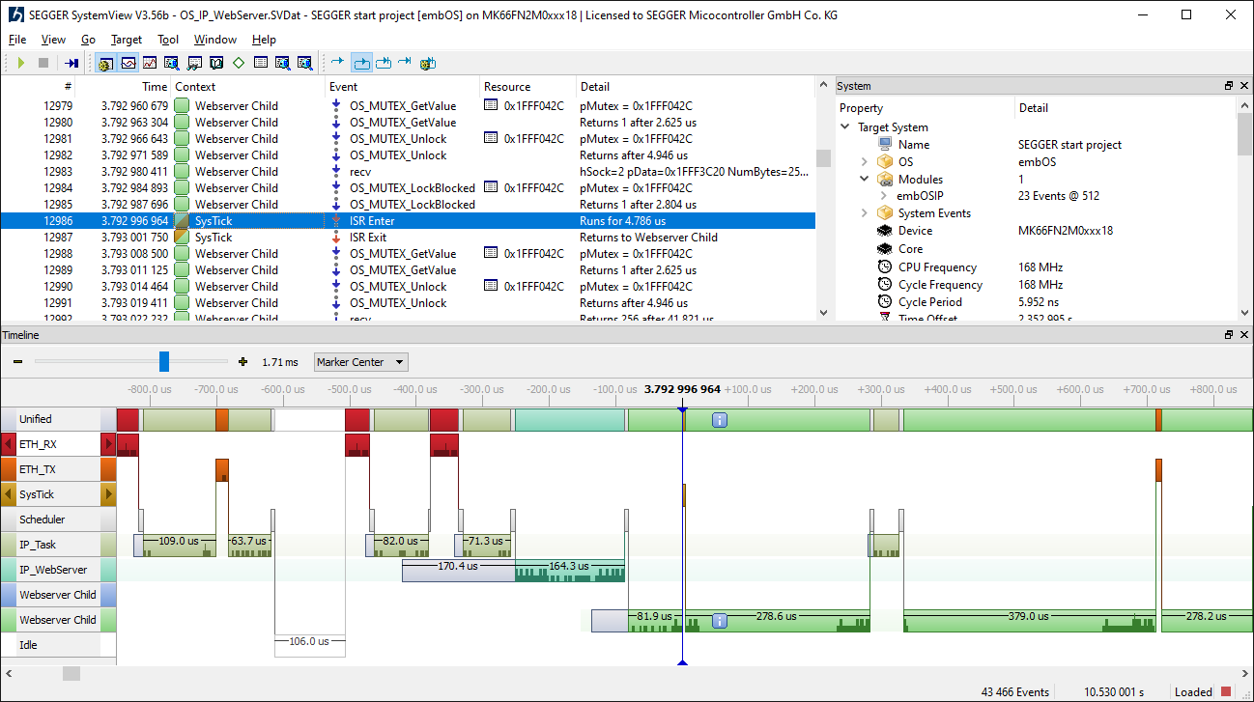Viewport: 1254px width, 702px height.
Task: Toggle the auto-scroll button highlighted in toolbar
Action: pyautogui.click(x=361, y=63)
